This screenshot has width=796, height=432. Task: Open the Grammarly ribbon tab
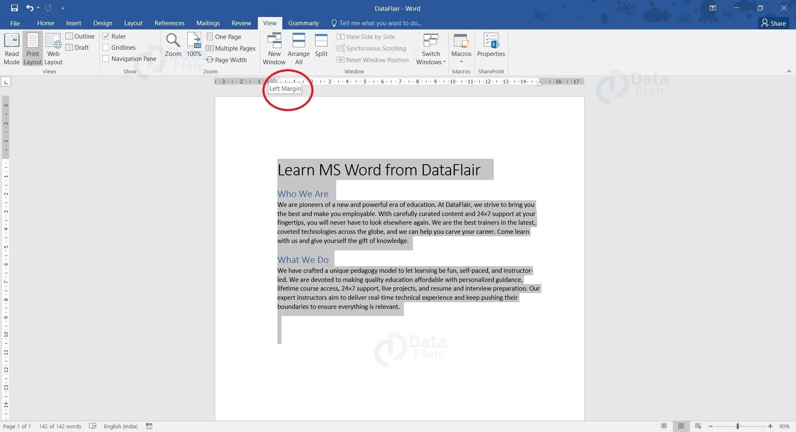303,23
